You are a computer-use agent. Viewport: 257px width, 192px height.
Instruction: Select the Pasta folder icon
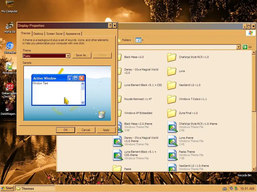117,168
